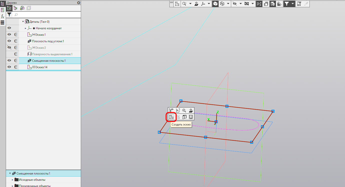The image size is (345, 187).
Task: Click the eye-in-frame visibility icon in toolbar
Action: pos(247,4)
